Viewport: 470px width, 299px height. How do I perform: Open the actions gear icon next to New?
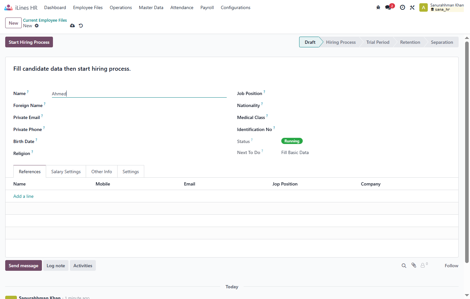pos(37,26)
